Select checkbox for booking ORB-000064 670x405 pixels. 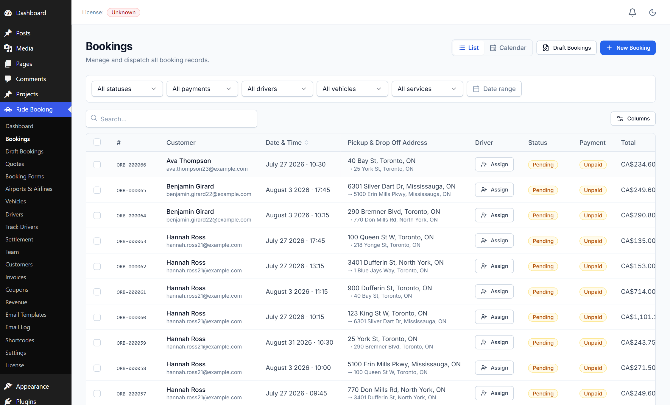tap(97, 215)
